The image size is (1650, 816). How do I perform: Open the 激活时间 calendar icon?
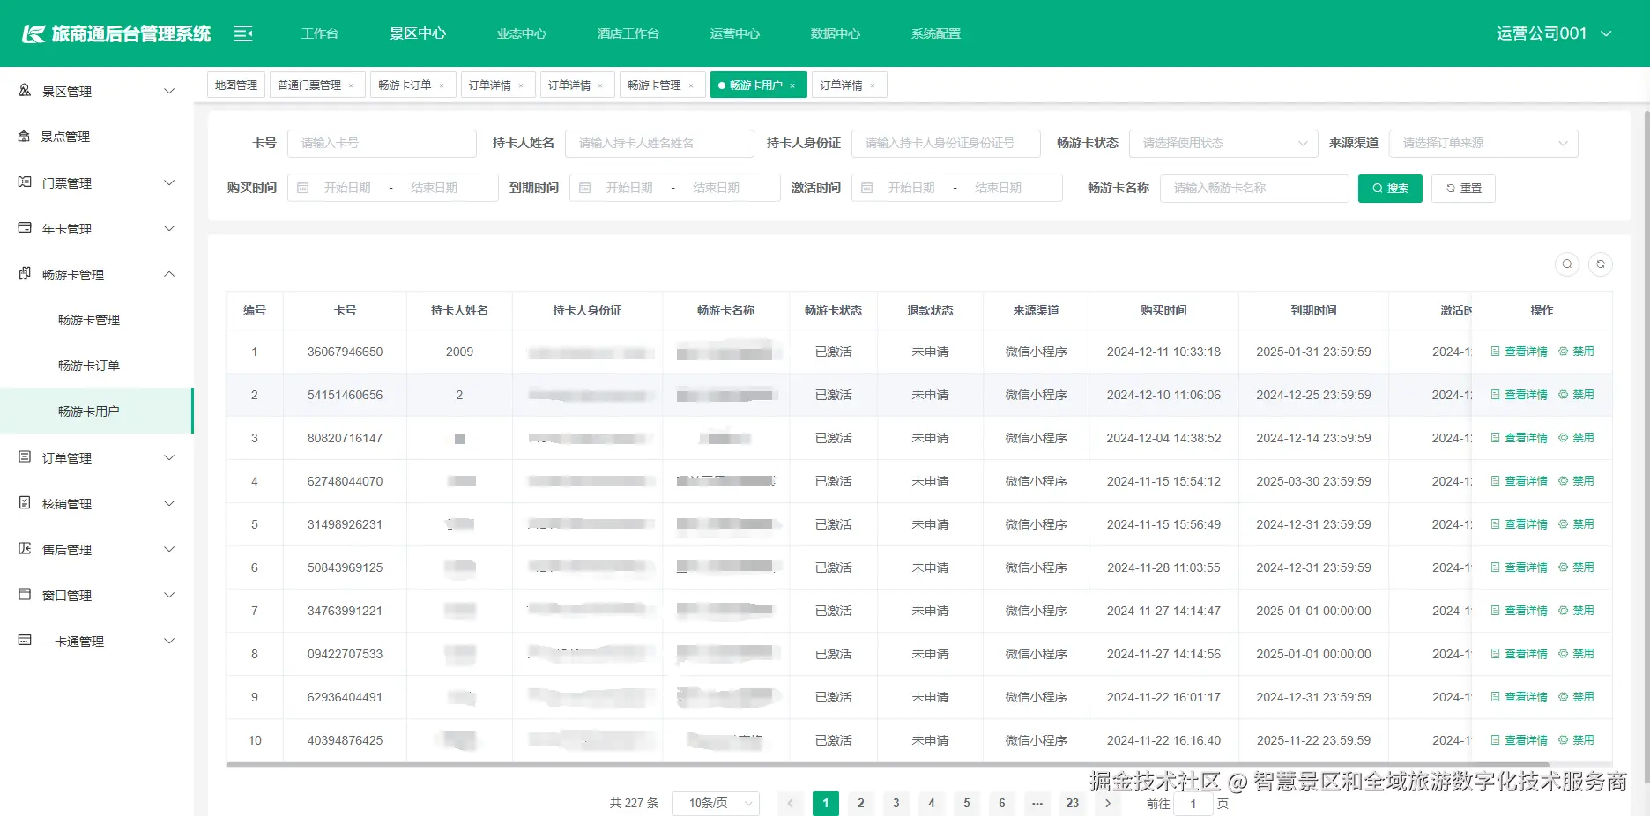(867, 187)
